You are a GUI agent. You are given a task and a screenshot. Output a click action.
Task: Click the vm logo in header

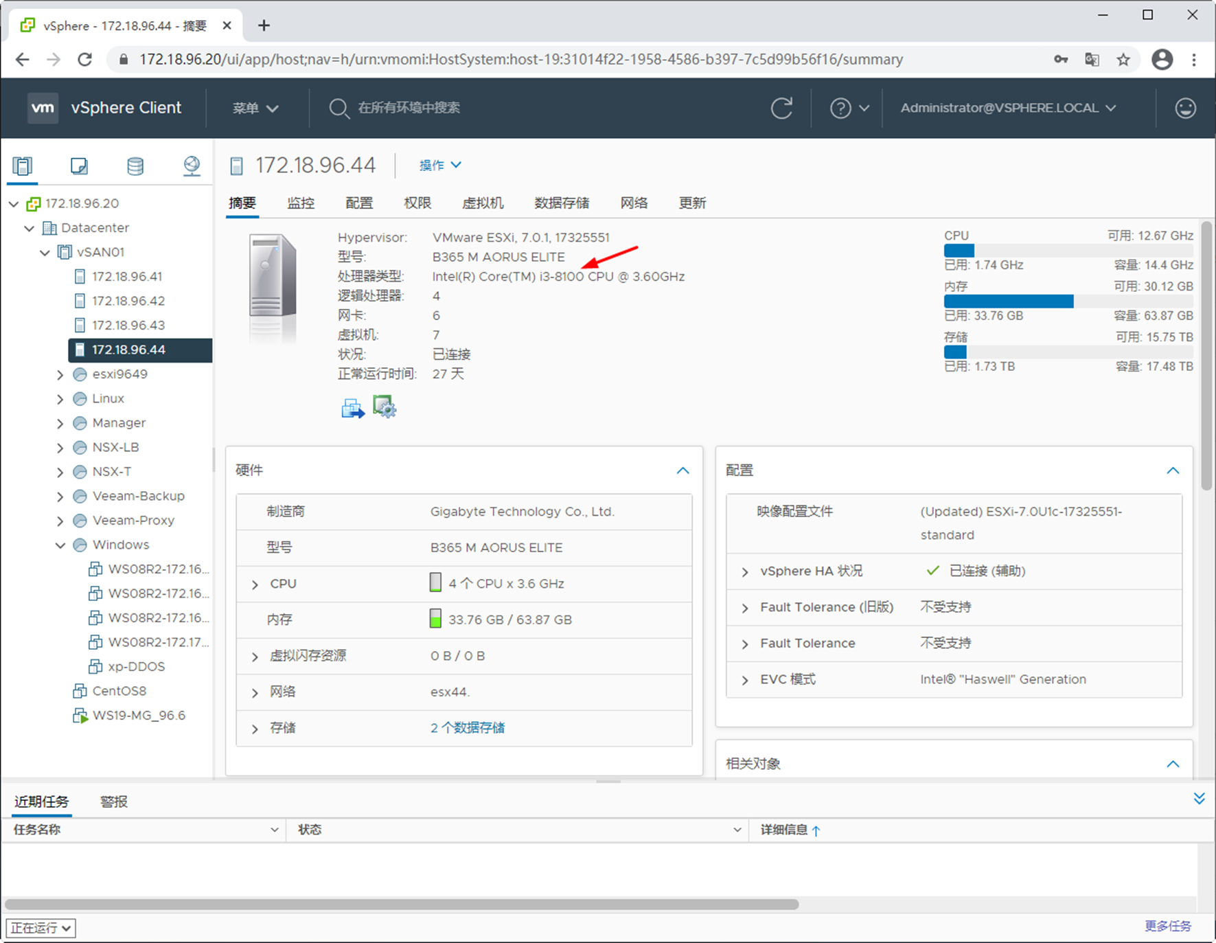tap(43, 108)
